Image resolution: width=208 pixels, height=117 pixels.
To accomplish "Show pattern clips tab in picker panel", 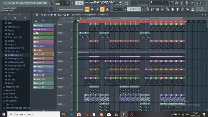I will [36, 21].
